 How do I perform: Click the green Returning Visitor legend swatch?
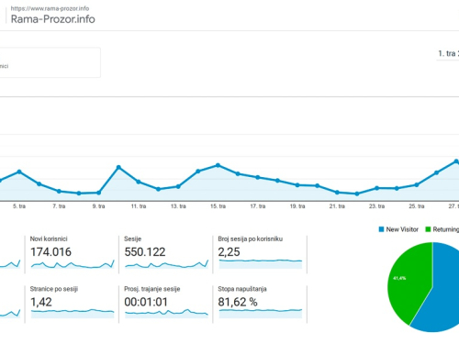tap(428, 229)
